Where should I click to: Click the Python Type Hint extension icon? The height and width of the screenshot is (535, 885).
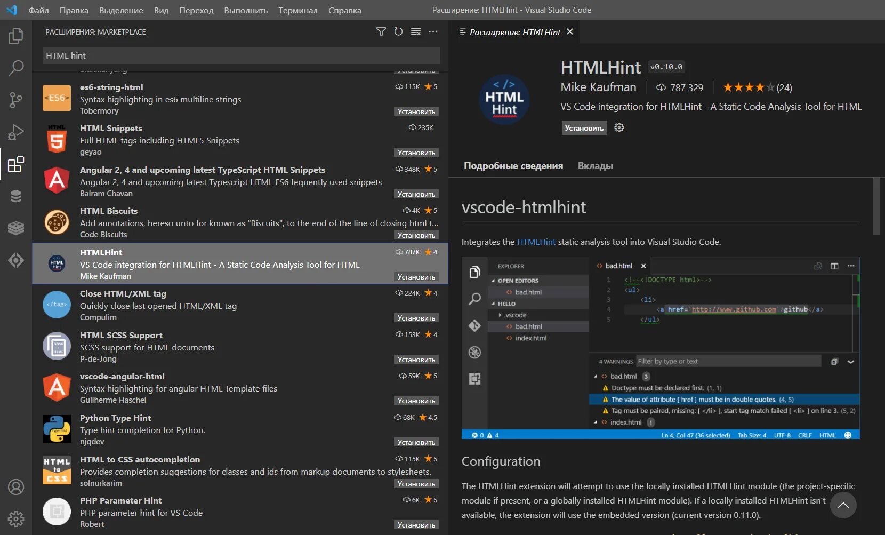[x=57, y=429]
